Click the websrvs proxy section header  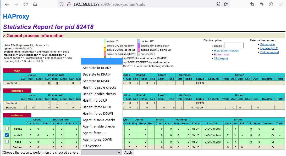(x=17, y=115)
